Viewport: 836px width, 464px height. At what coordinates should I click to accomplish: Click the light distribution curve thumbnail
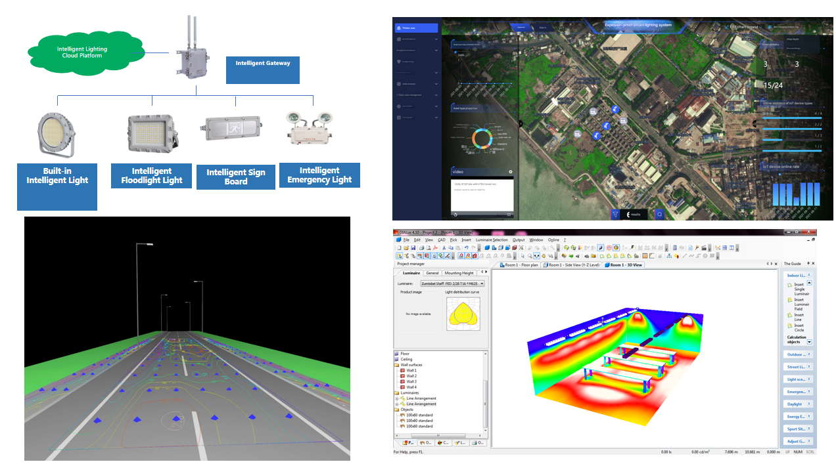pyautogui.click(x=464, y=314)
